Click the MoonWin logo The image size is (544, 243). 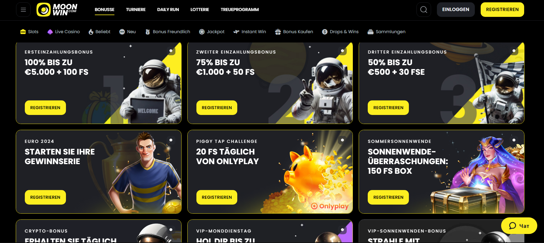pos(57,10)
